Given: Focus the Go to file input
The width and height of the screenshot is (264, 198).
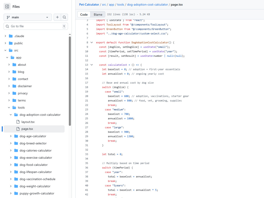Looking at the screenshot, I should [x=36, y=26].
